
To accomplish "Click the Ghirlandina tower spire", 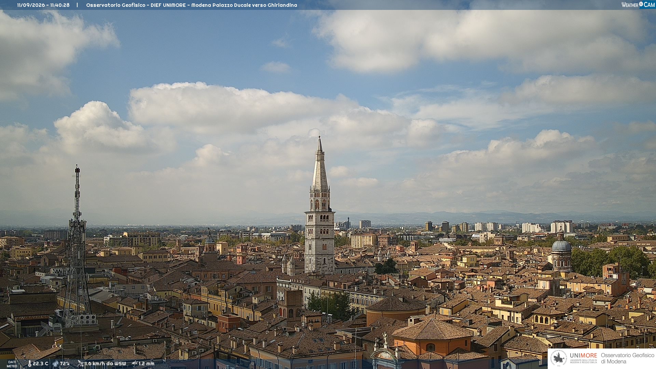I will [x=320, y=163].
